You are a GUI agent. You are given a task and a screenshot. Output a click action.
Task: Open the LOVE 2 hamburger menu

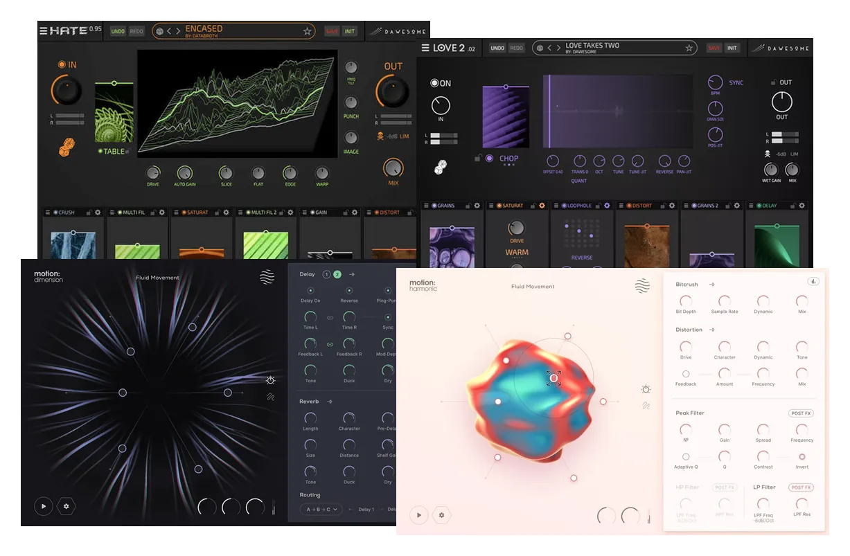click(426, 48)
